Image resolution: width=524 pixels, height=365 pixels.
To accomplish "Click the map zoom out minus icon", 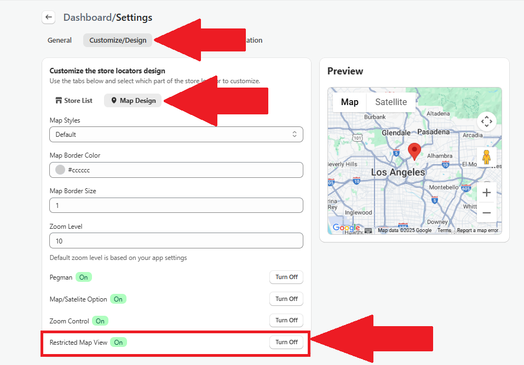I will (x=486, y=213).
